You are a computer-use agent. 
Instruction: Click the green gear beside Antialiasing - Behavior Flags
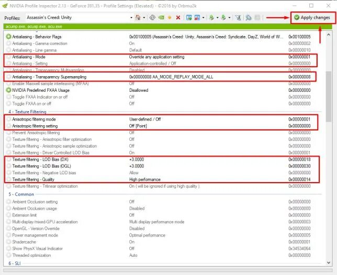coord(8,37)
